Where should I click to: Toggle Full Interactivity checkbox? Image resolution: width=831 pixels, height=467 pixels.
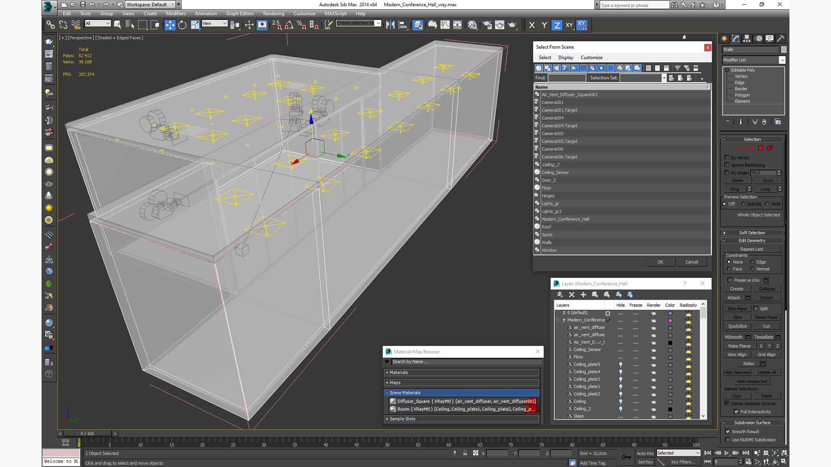[x=736, y=412]
